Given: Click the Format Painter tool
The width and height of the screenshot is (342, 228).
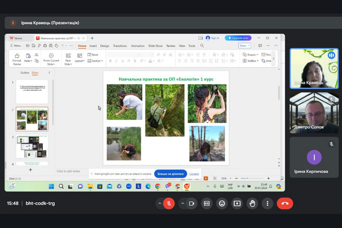Looking at the screenshot, I should [17, 58].
